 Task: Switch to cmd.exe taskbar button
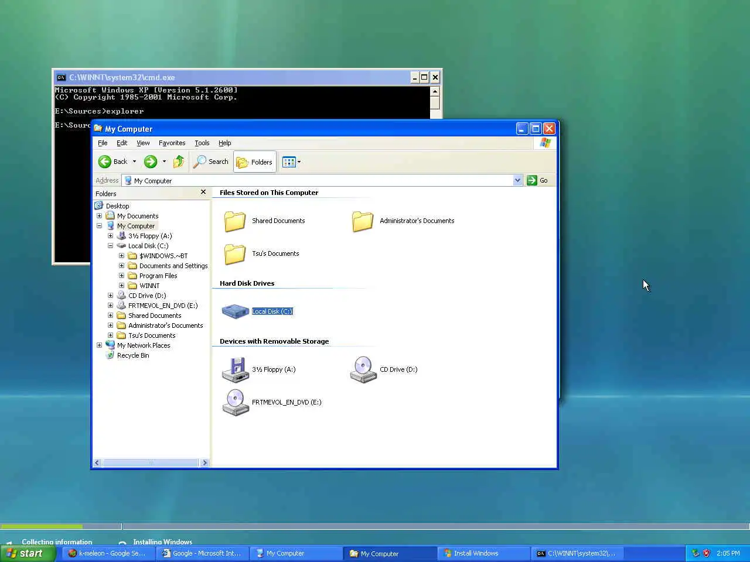point(577,553)
